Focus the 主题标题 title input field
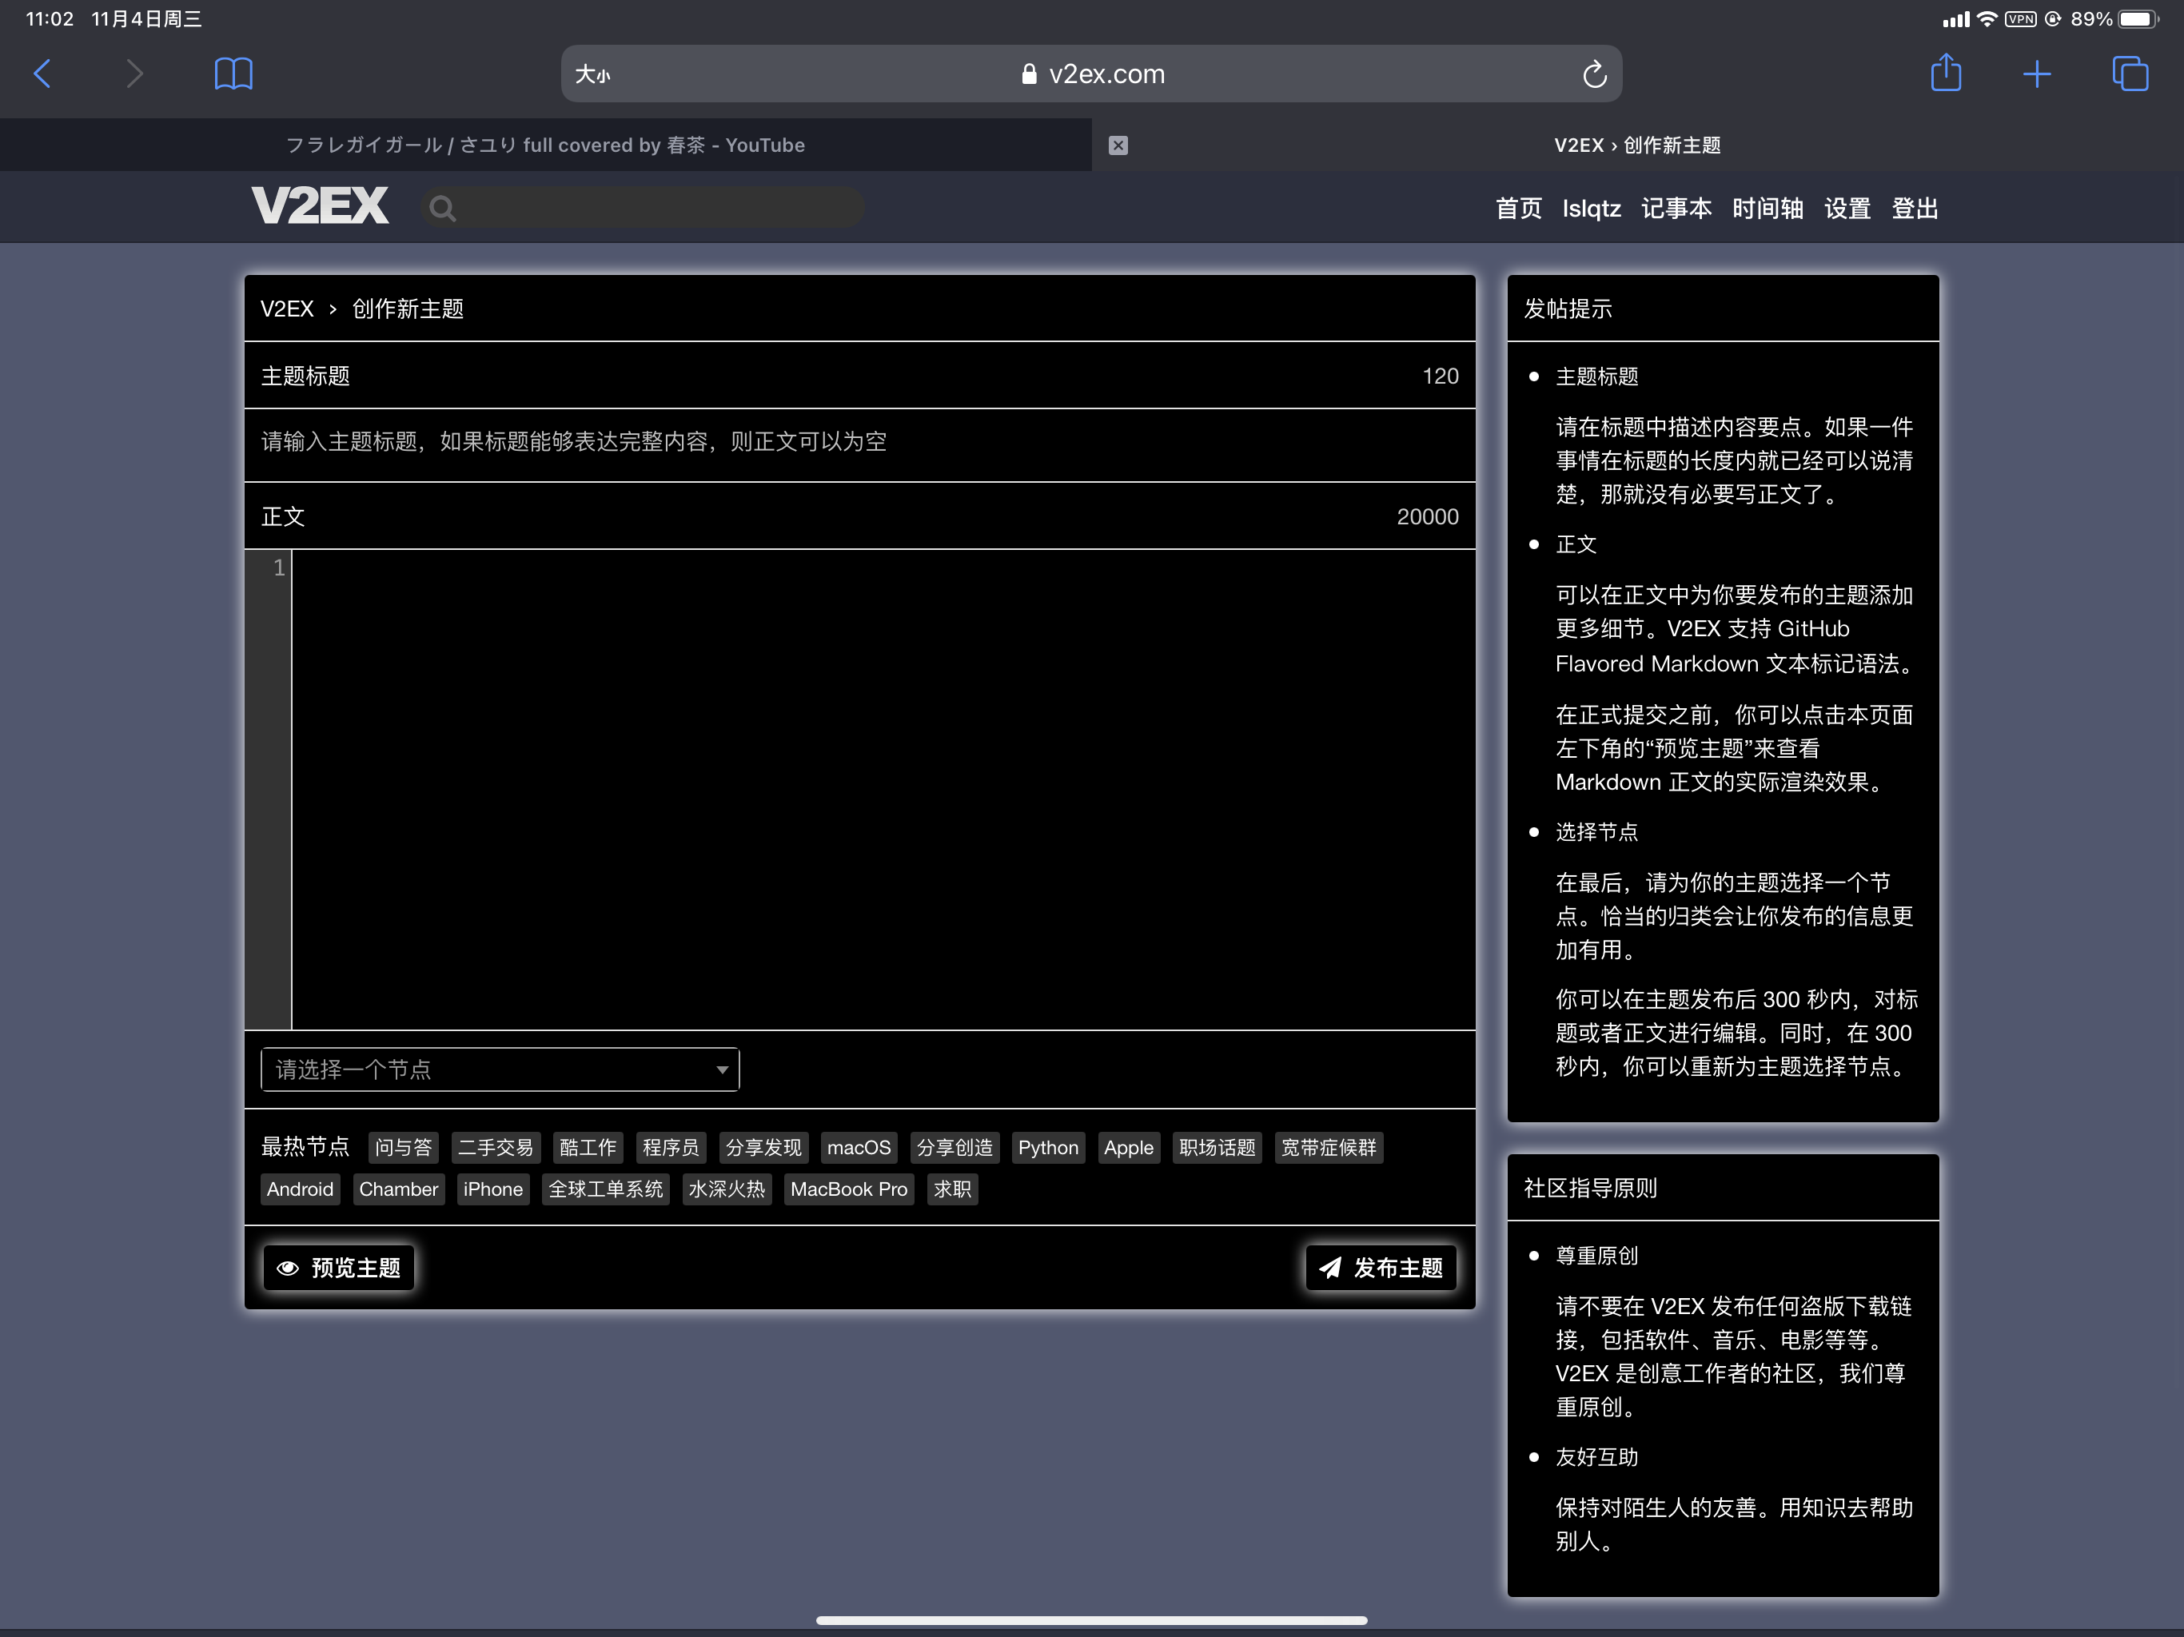 [x=859, y=442]
